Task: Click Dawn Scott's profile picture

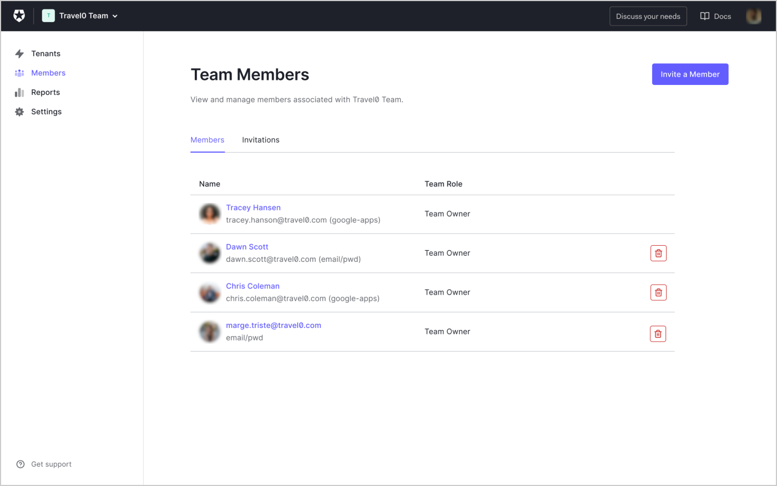Action: pos(209,253)
